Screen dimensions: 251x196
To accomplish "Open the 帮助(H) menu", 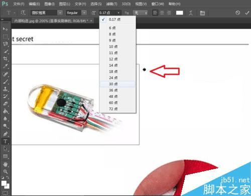I will pyautogui.click(x=174, y=4).
